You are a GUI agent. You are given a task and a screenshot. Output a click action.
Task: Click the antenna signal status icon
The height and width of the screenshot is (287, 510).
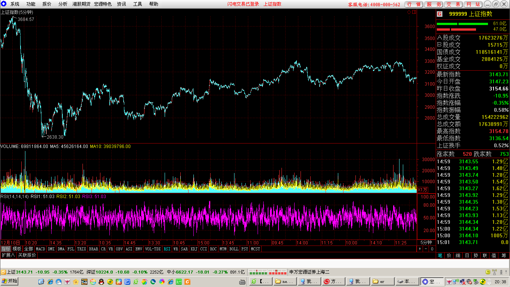[x=495, y=272]
